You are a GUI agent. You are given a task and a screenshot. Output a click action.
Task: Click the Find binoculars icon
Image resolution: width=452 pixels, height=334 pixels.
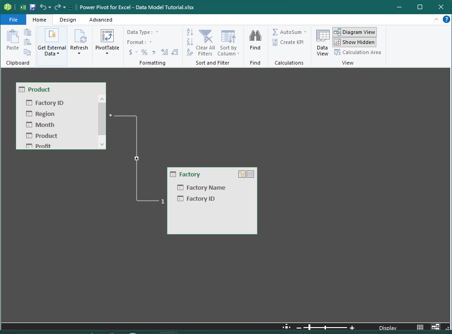coord(255,37)
